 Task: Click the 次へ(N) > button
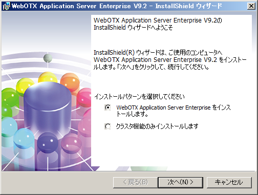[181, 182]
